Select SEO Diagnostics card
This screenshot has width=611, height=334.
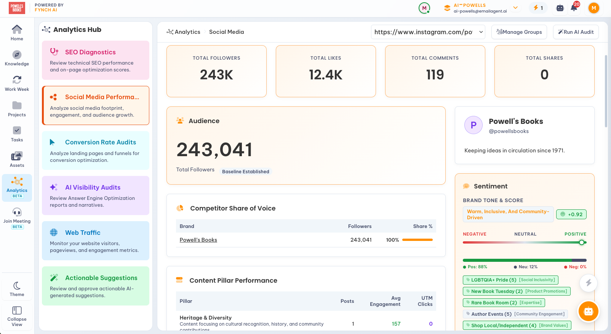coord(96,60)
